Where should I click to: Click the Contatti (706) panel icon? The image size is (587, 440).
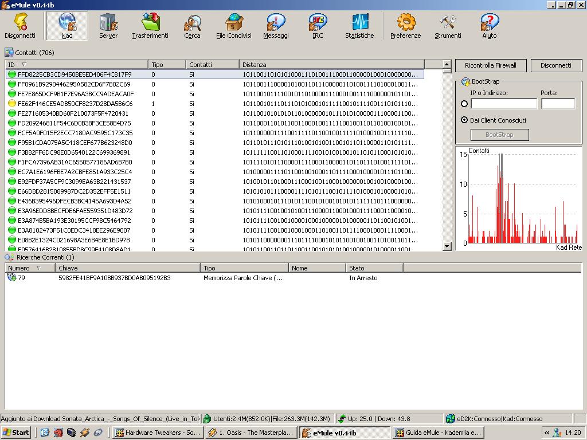tap(9, 52)
